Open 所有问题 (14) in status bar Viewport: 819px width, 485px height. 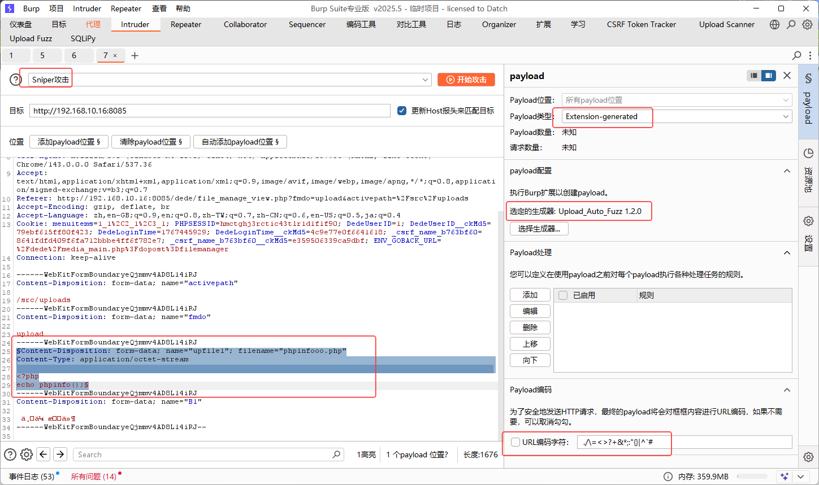tap(94, 477)
